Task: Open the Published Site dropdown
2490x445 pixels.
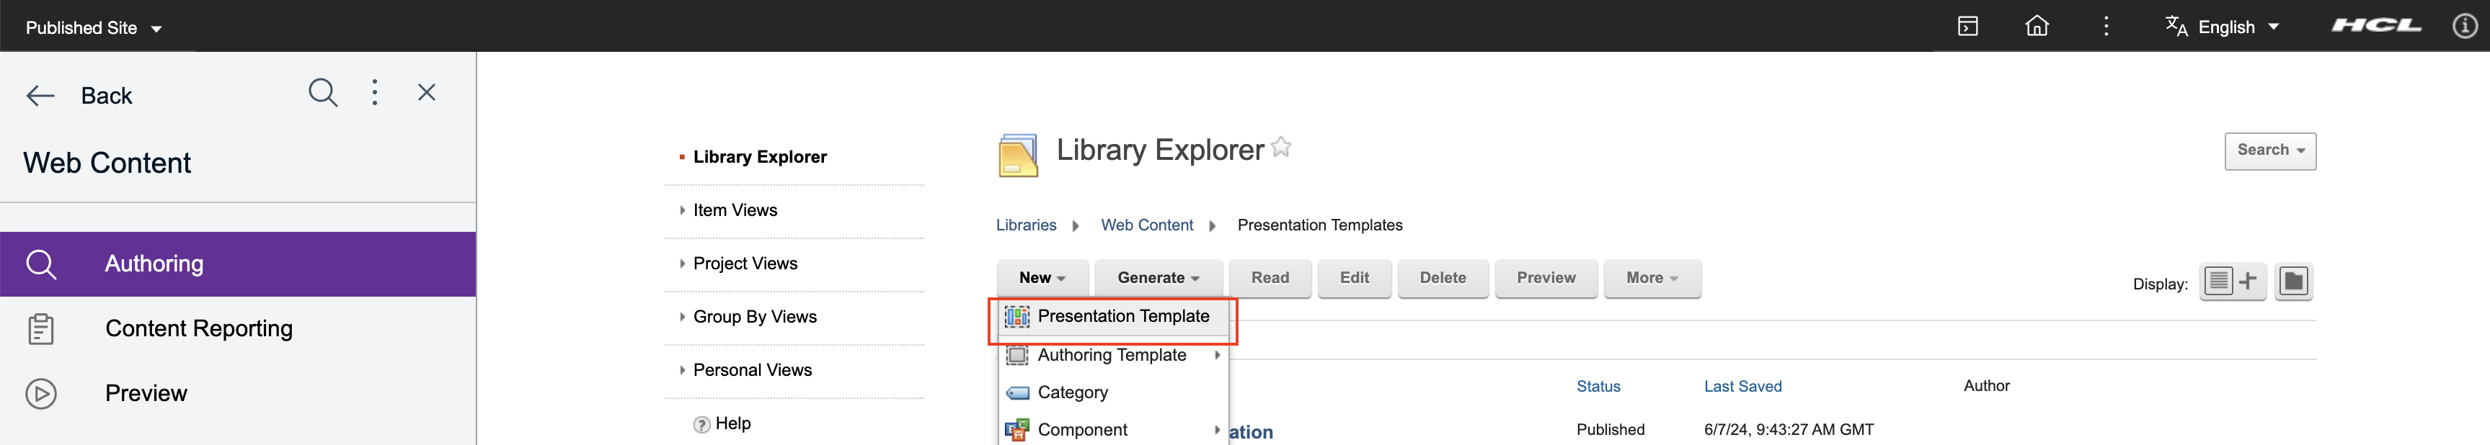Action: 94,28
